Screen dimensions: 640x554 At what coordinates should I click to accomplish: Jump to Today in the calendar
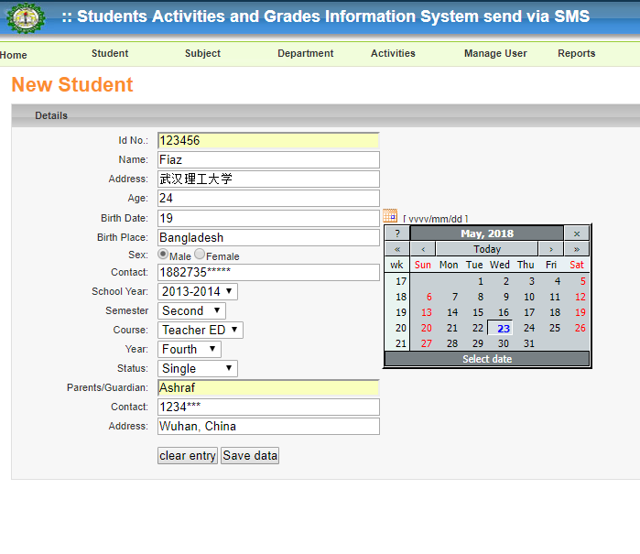coord(487,249)
